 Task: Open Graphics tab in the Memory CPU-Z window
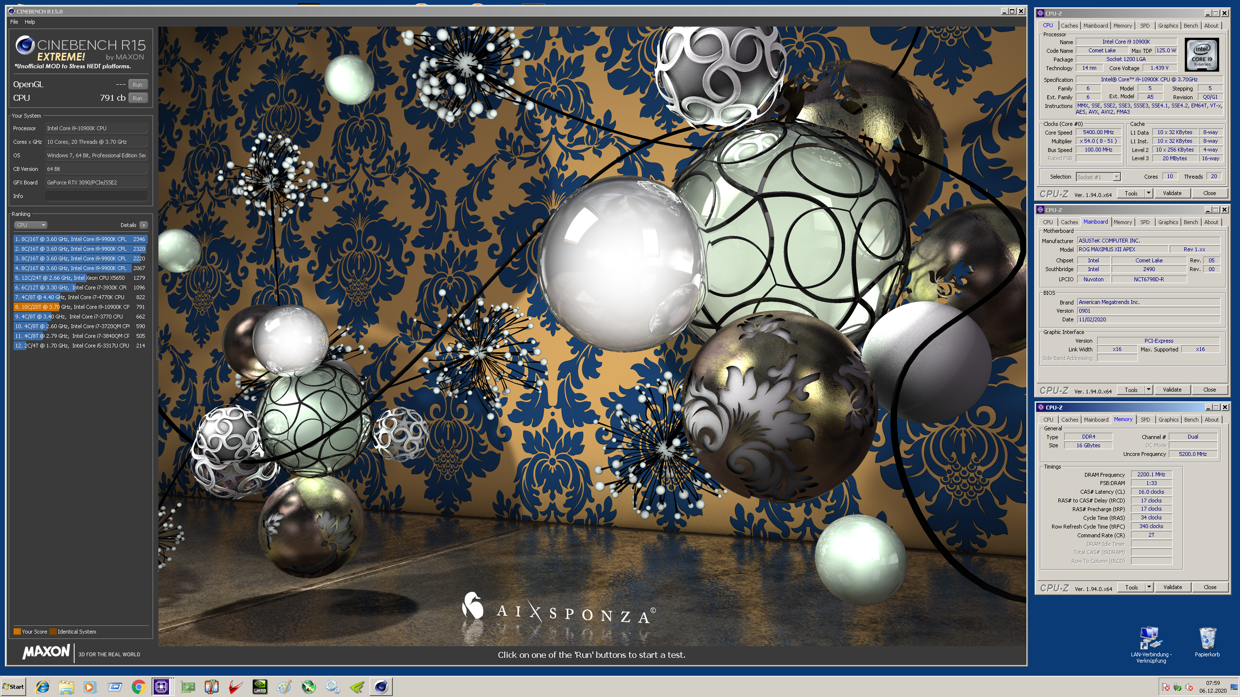point(1168,420)
